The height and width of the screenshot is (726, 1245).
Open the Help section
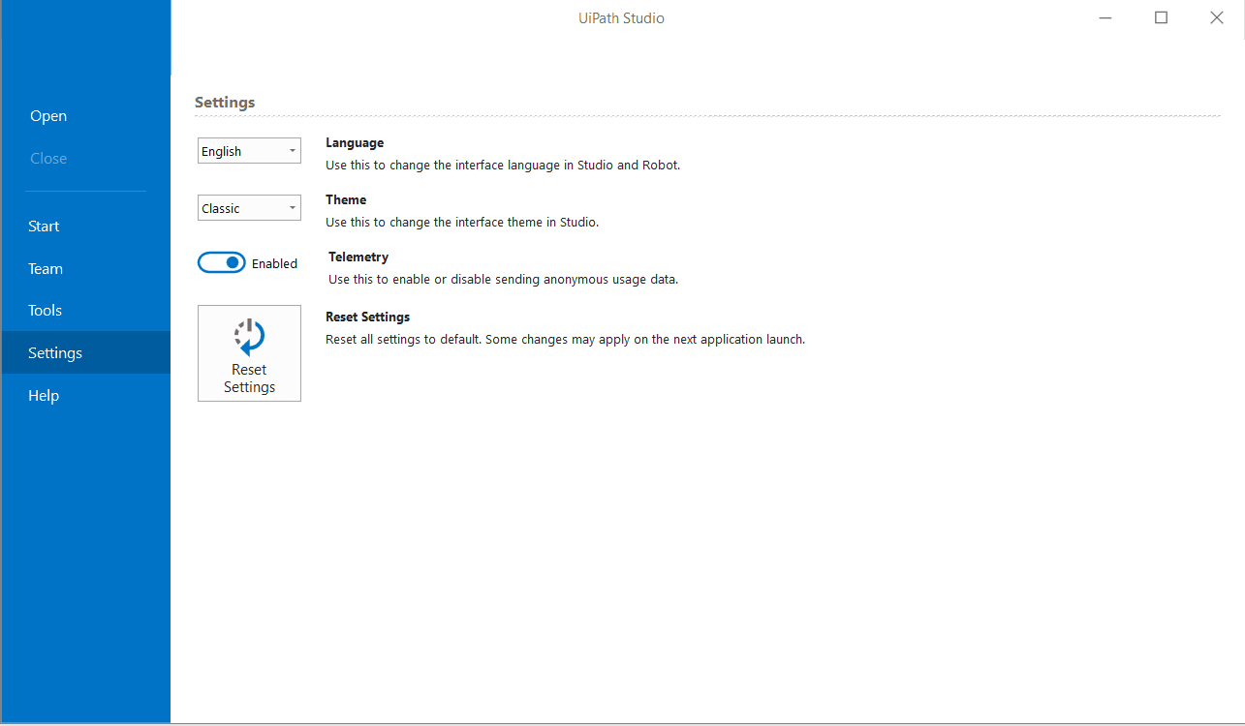point(85,396)
